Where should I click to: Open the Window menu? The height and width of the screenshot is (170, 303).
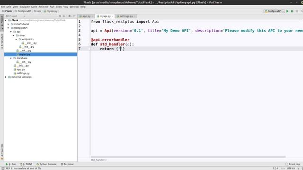(74, 7)
